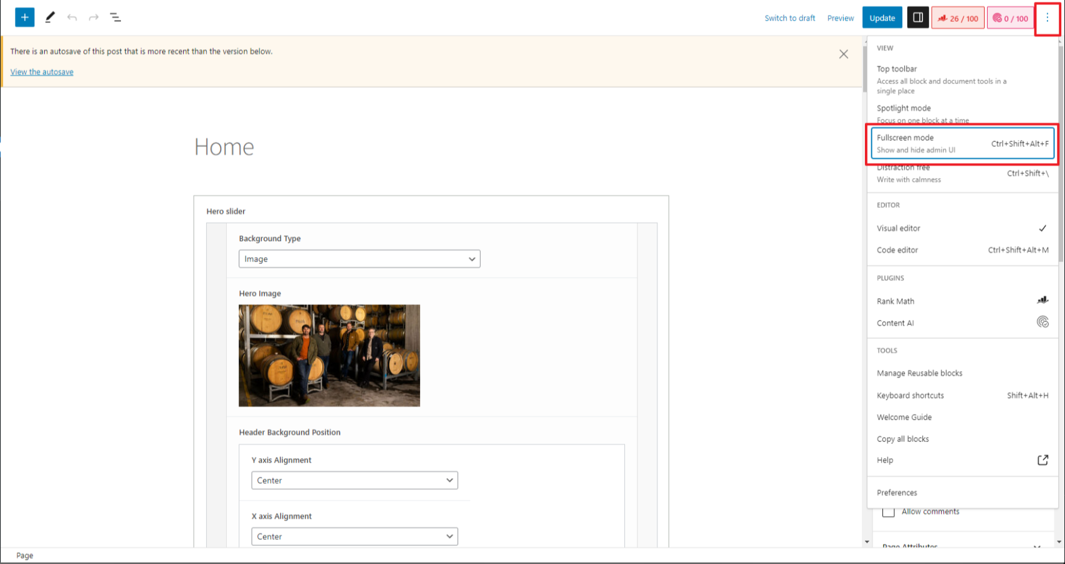Image resolution: width=1065 pixels, height=564 pixels.
Task: Open the Document Overview list view
Action: tap(115, 17)
